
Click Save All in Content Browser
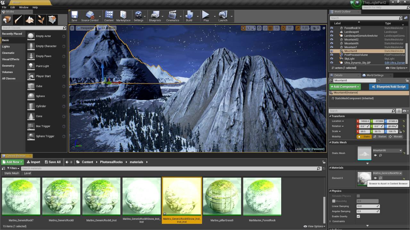[x=53, y=162]
